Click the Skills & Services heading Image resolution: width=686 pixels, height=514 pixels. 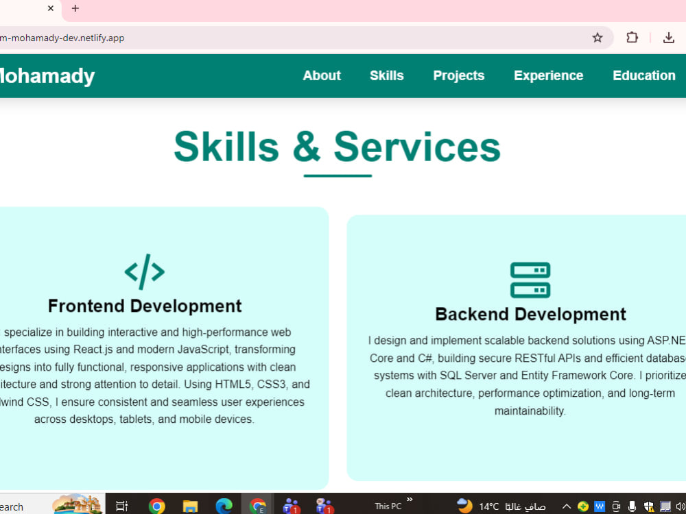(337, 147)
